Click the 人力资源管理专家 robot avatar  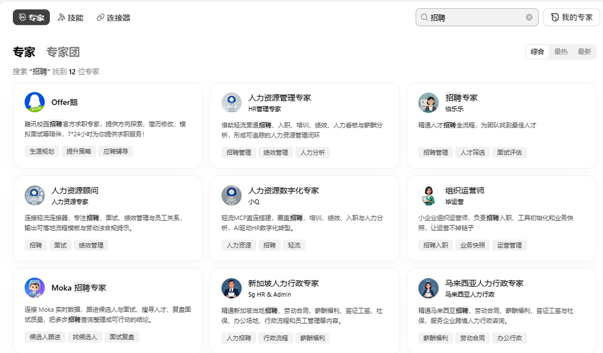(231, 102)
